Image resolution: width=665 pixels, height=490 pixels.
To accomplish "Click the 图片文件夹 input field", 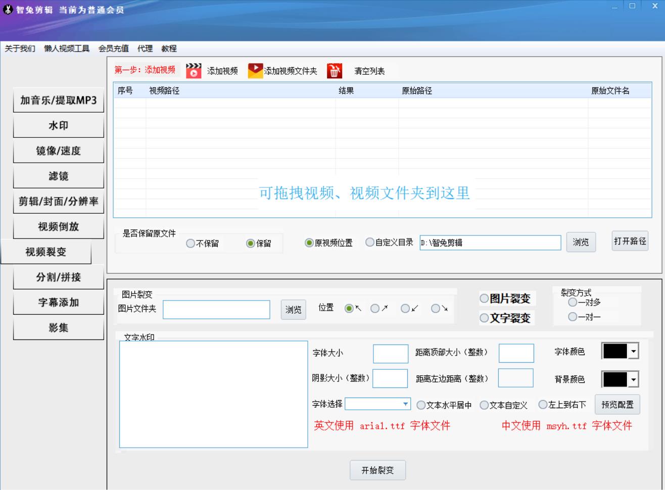I will (x=216, y=310).
